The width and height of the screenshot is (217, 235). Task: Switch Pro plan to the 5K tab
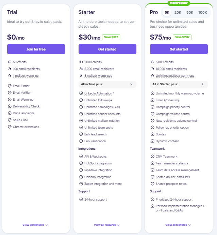[x=167, y=12]
